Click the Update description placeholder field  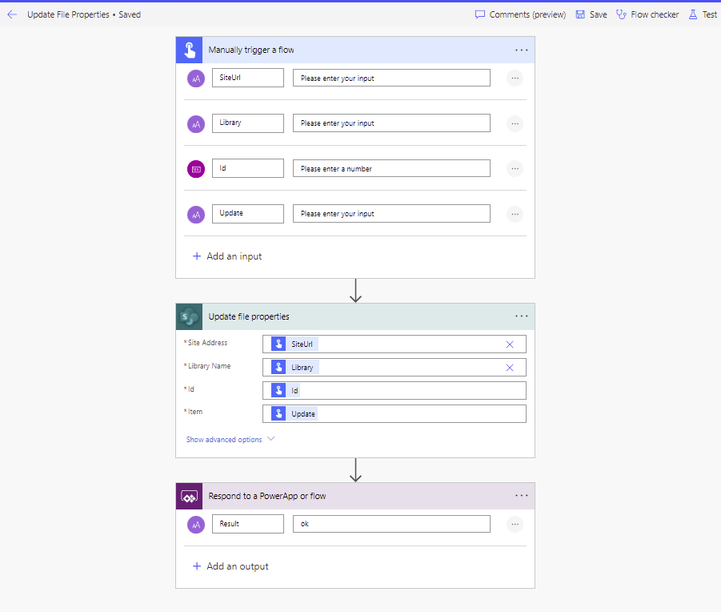(391, 214)
